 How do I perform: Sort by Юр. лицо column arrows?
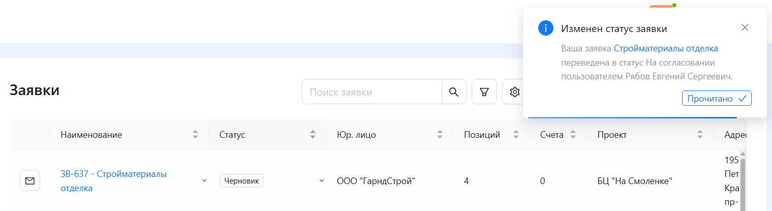coord(440,135)
